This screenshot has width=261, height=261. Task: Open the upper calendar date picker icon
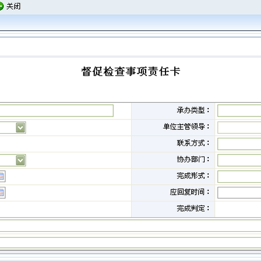(x=2, y=176)
